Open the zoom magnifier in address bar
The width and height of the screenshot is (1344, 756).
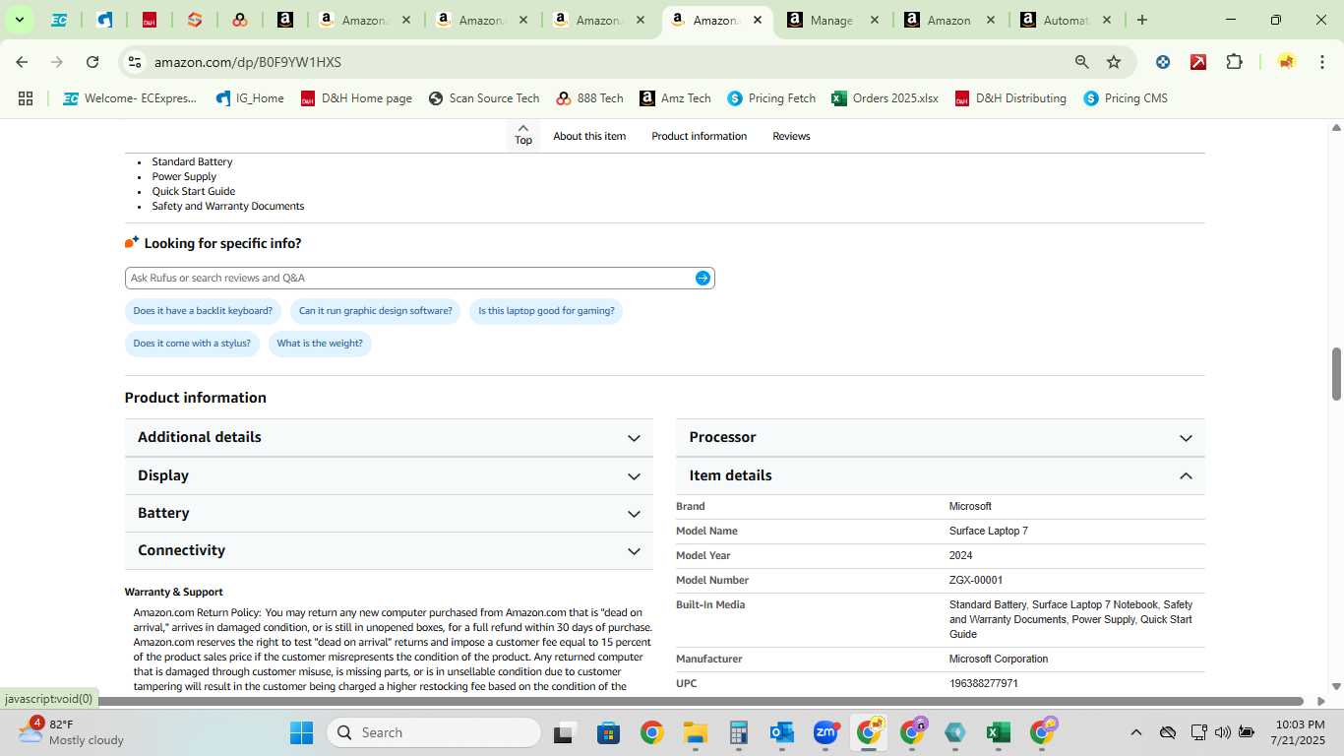[1082, 62]
